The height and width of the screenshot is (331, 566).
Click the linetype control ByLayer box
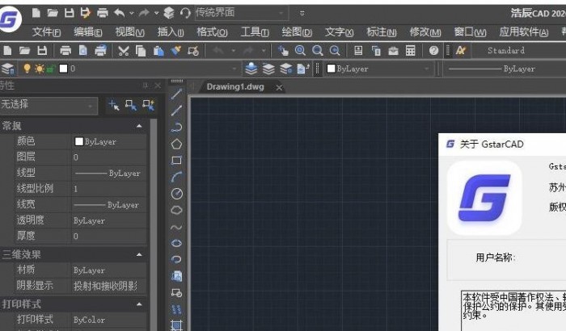point(505,69)
